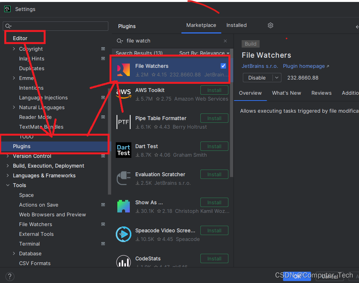Switch to the Installed tab
359x283 pixels.
[237, 25]
